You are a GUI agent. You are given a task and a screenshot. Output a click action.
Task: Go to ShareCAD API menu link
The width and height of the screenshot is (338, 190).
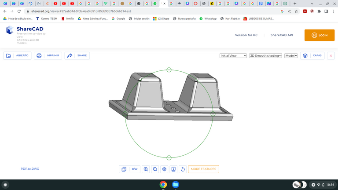pos(282,35)
